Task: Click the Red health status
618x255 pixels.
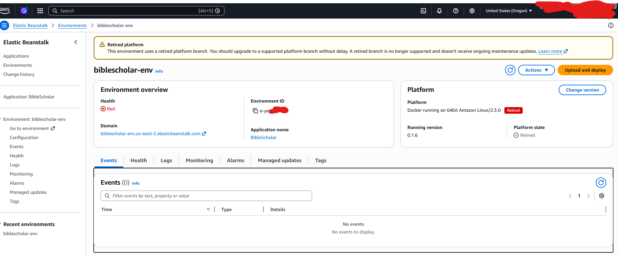Action: point(108,109)
